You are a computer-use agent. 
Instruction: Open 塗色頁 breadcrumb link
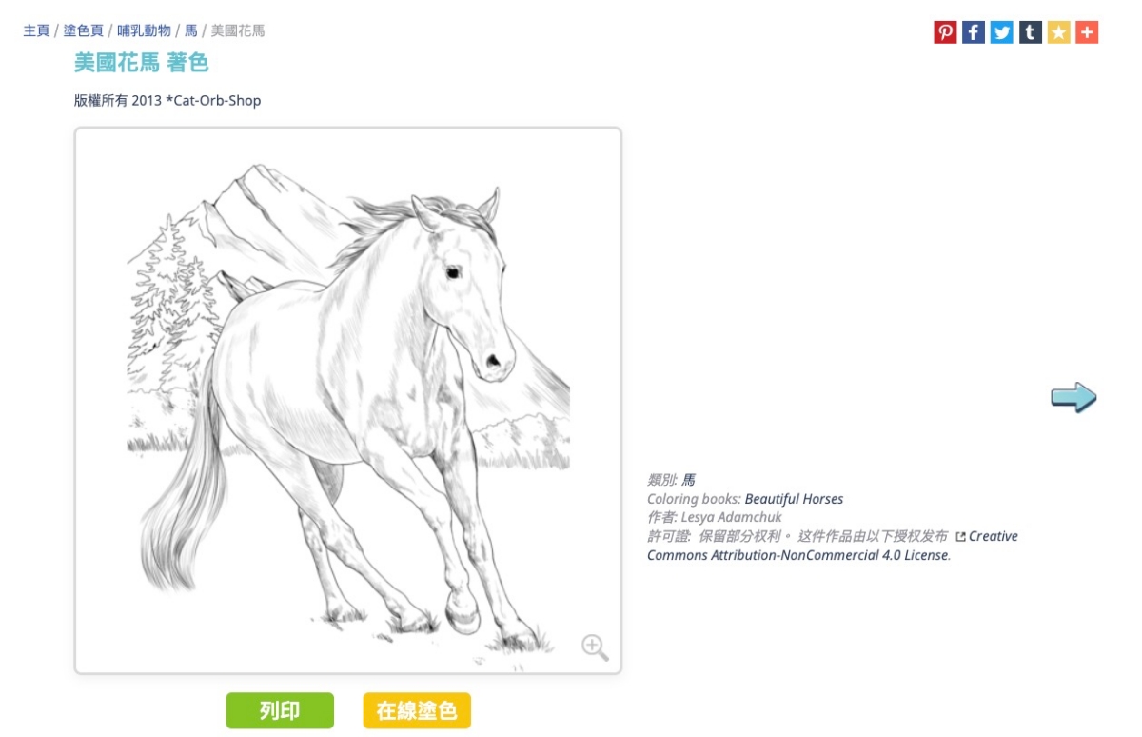(84, 30)
